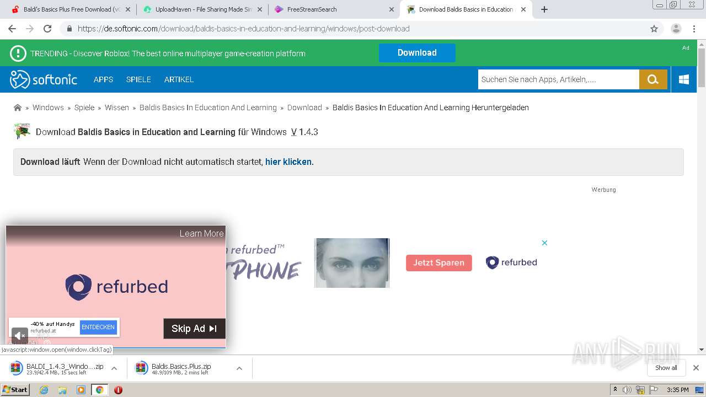The height and width of the screenshot is (397, 706).
Task: Click the Softonic logo
Action: (44, 79)
